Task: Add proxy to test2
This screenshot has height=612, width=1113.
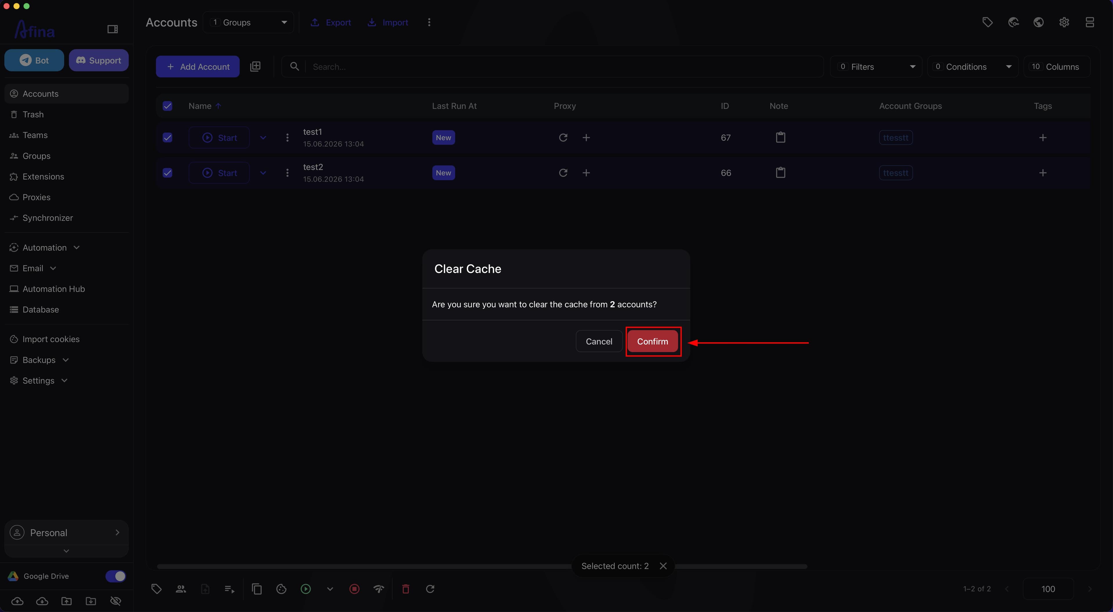Action: point(586,173)
